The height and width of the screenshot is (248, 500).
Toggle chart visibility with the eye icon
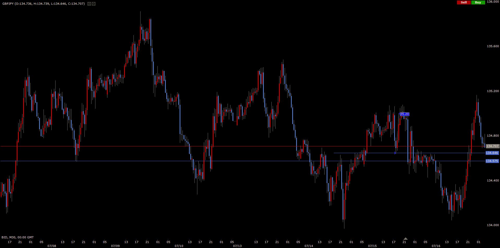[x=89, y=4]
